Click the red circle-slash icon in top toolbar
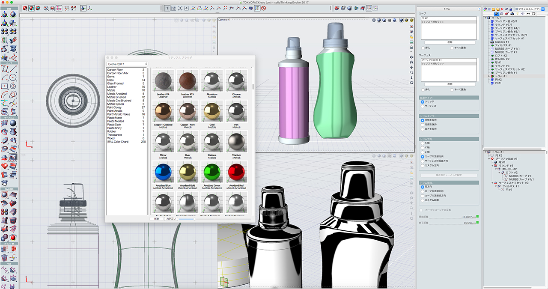 (x=264, y=8)
